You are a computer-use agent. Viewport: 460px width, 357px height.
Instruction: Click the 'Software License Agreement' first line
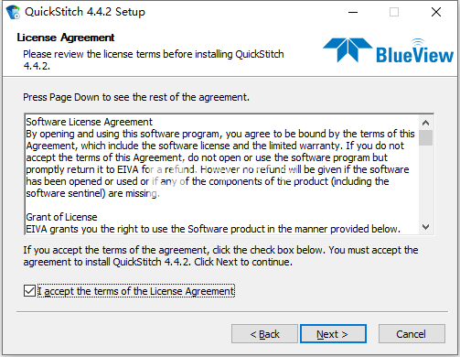[89, 122]
